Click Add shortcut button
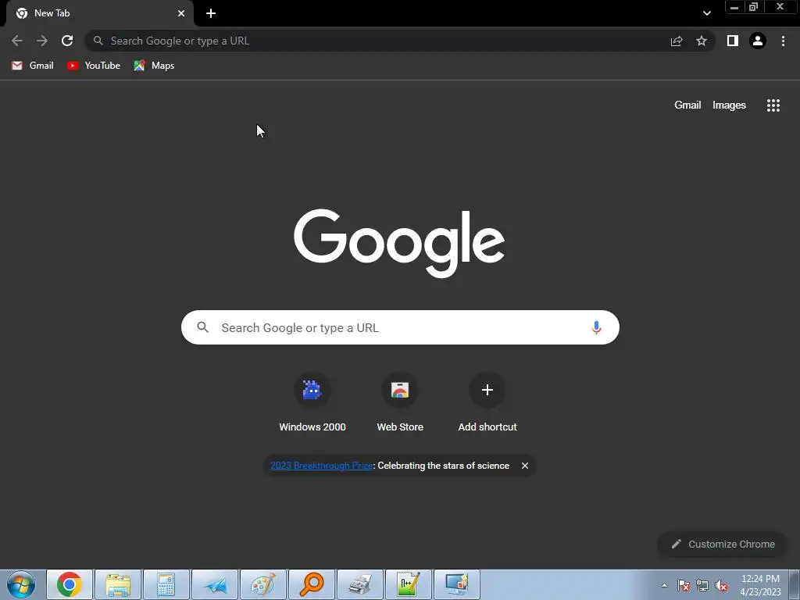Image resolution: width=800 pixels, height=600 pixels. 487,403
